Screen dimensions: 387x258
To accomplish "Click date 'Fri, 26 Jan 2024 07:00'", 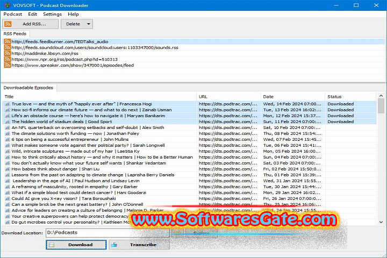I will pyautogui.click(x=292, y=199).
